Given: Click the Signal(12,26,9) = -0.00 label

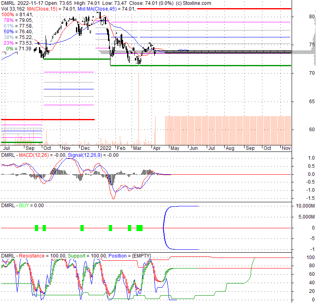Looking at the screenshot, I should 93,155.
